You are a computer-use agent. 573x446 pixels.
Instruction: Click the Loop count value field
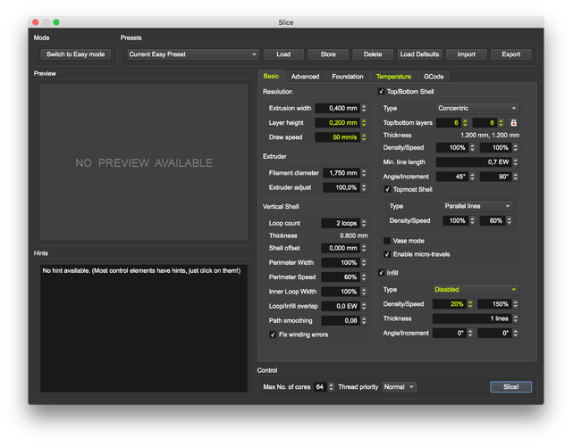click(341, 223)
